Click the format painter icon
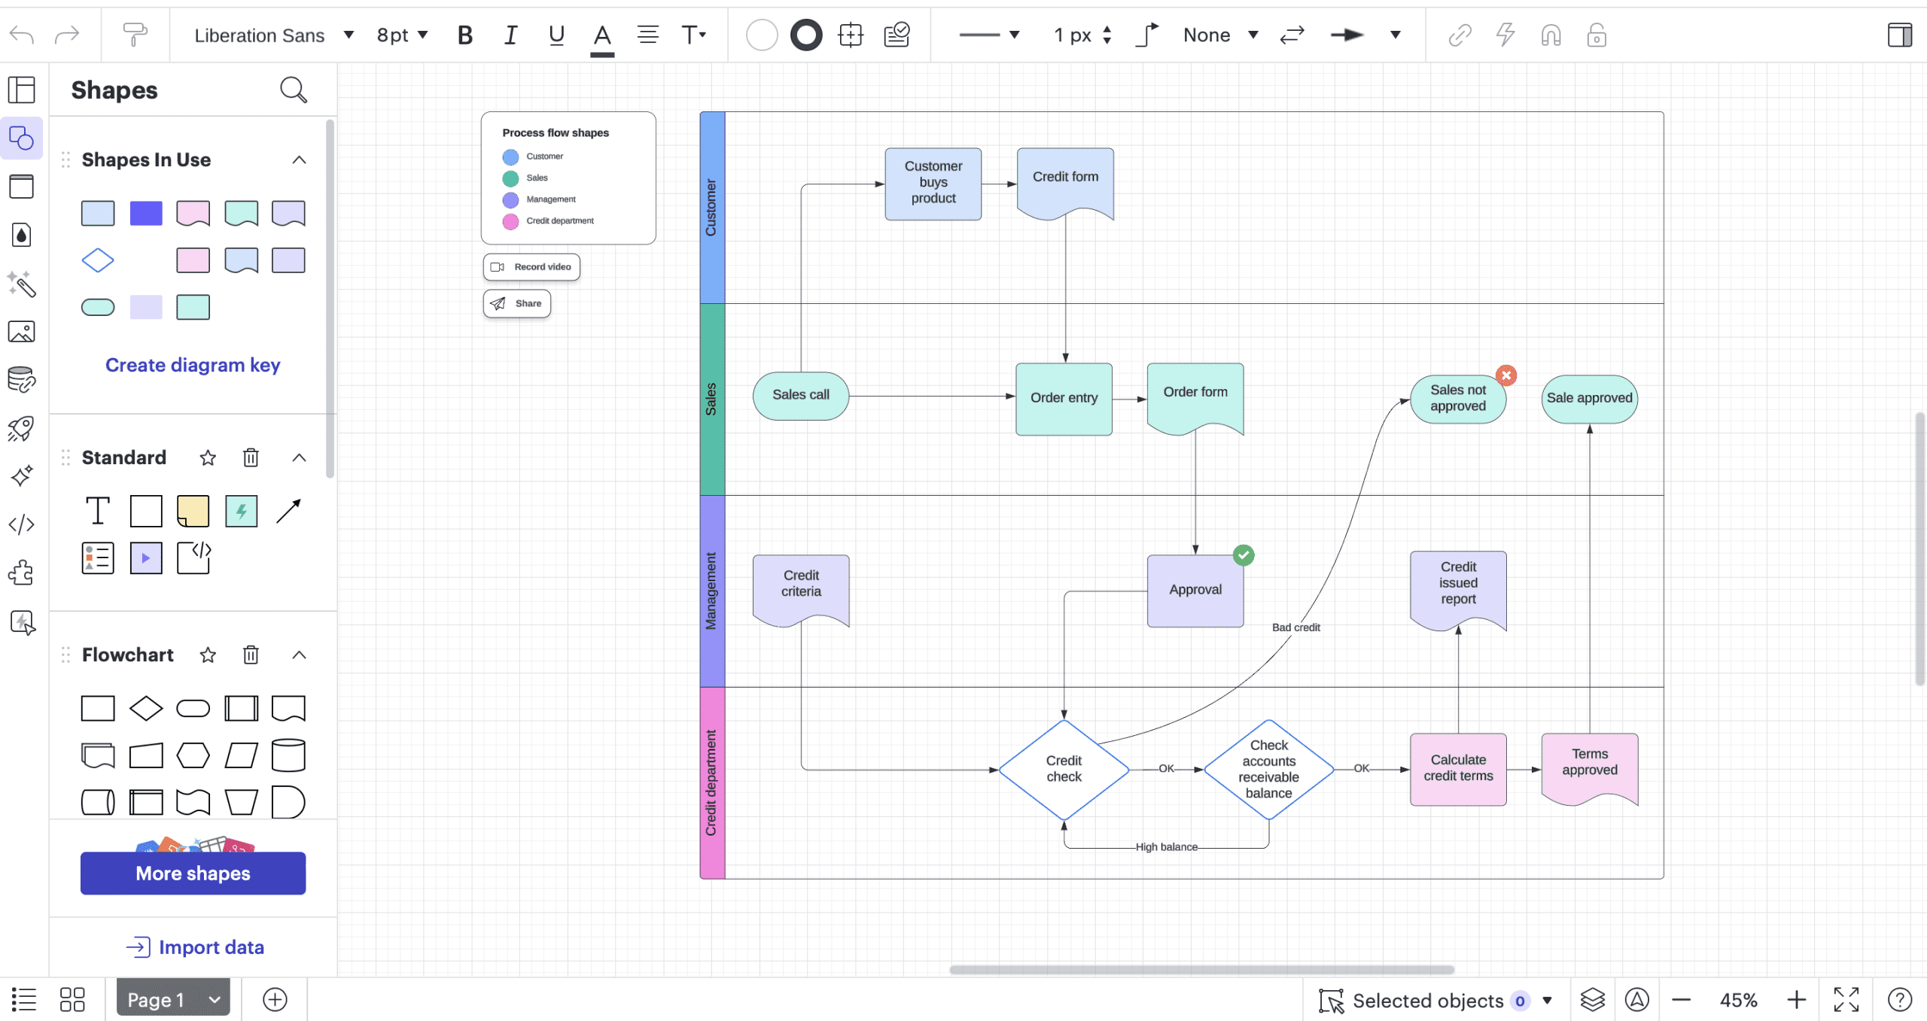Image resolution: width=1927 pixels, height=1021 pixels. [x=135, y=35]
